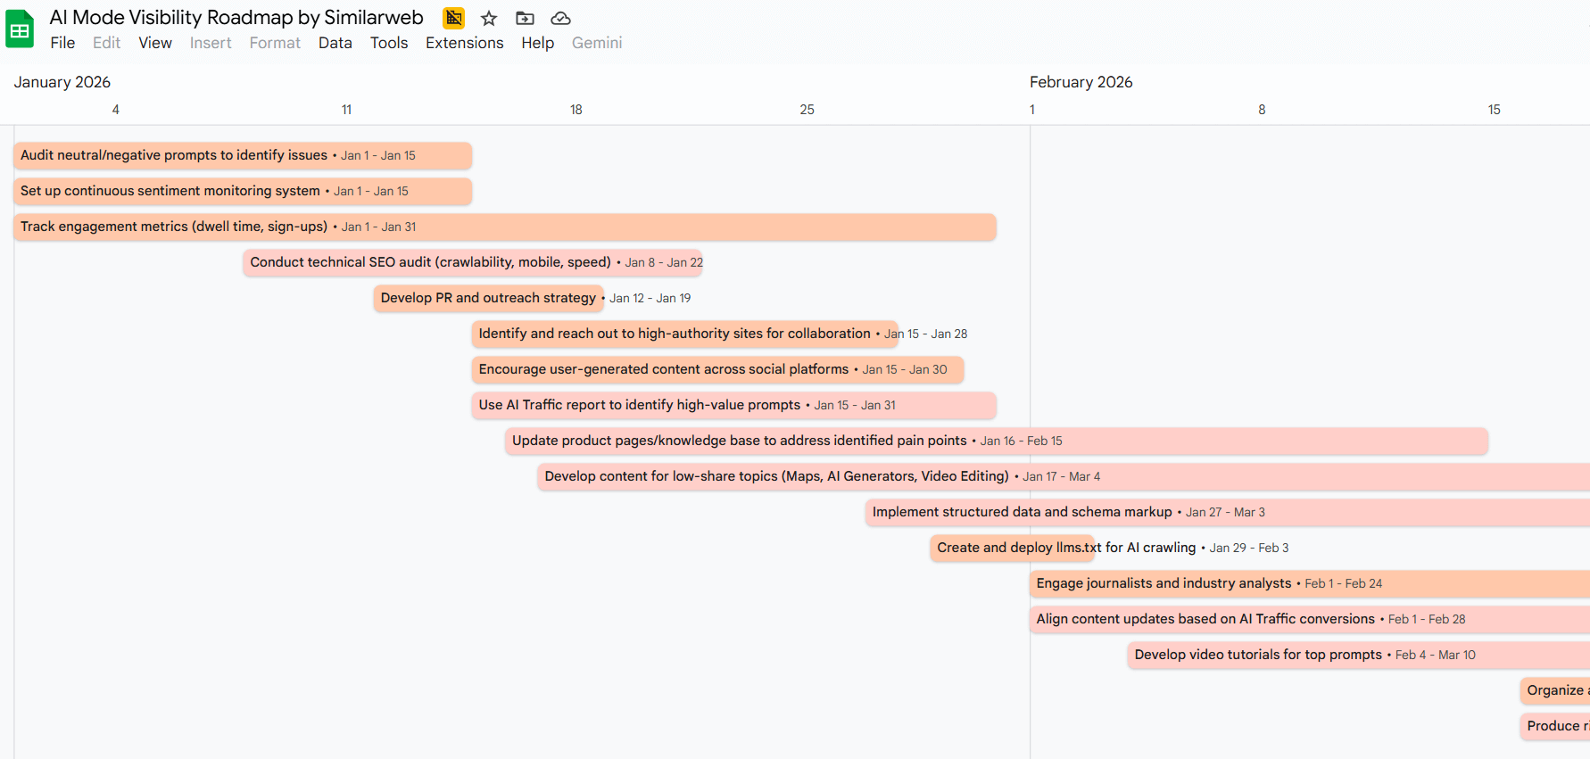Screen dimensions: 1590x759
Task: Open the File menu
Action: coord(62,43)
